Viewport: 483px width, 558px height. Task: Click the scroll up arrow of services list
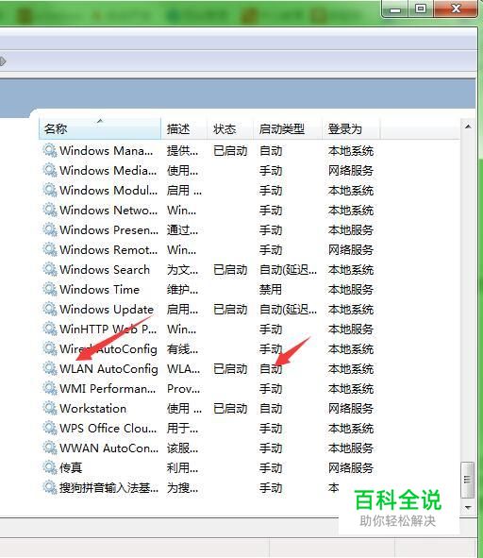coord(468,127)
